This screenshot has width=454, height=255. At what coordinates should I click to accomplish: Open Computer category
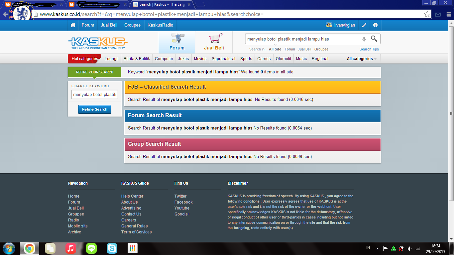coord(164,59)
